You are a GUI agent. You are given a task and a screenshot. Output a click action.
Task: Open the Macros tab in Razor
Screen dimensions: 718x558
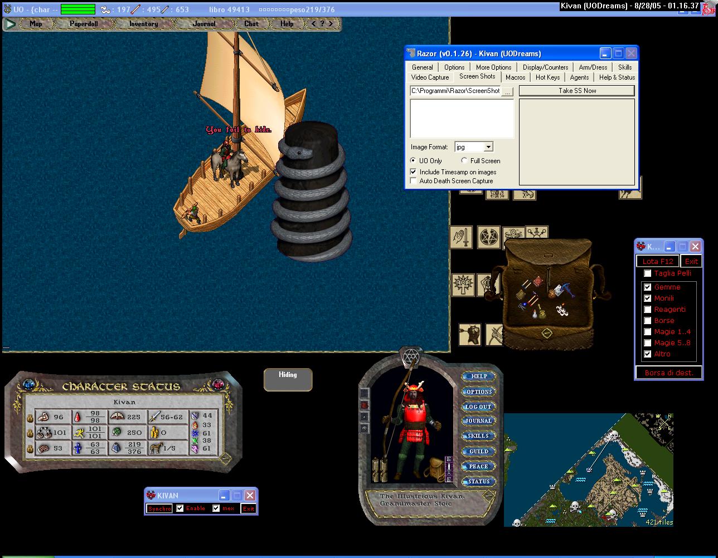(515, 77)
